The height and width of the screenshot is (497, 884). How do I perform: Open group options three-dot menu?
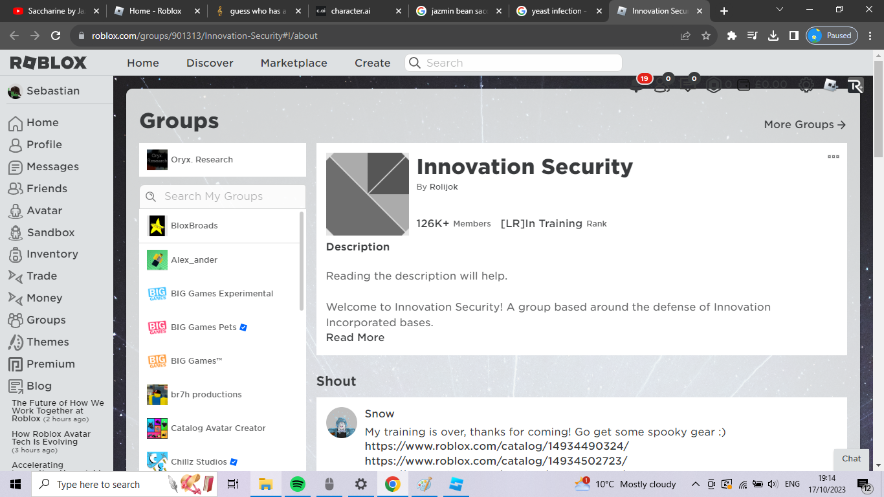point(833,157)
